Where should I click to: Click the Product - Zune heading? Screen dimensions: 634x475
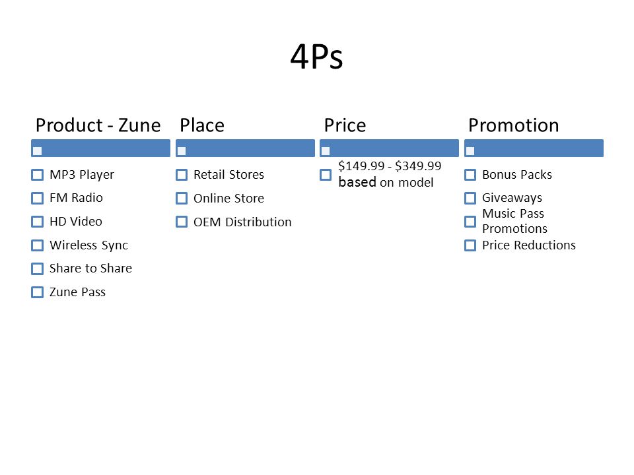(98, 125)
